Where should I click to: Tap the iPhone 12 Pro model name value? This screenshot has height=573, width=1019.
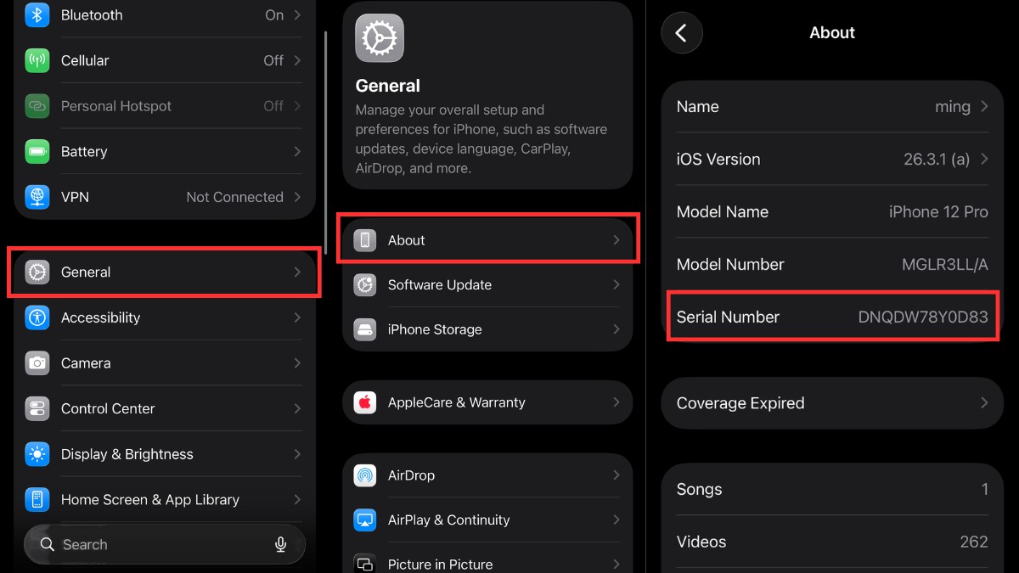point(938,211)
